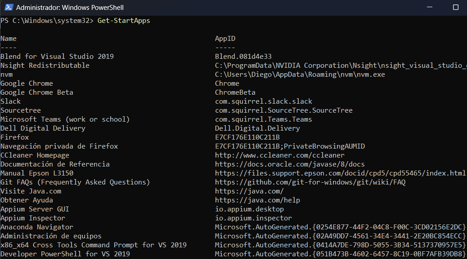
Task: Click 'Microsoft Teams (work or school)' name
Action: click(x=65, y=119)
